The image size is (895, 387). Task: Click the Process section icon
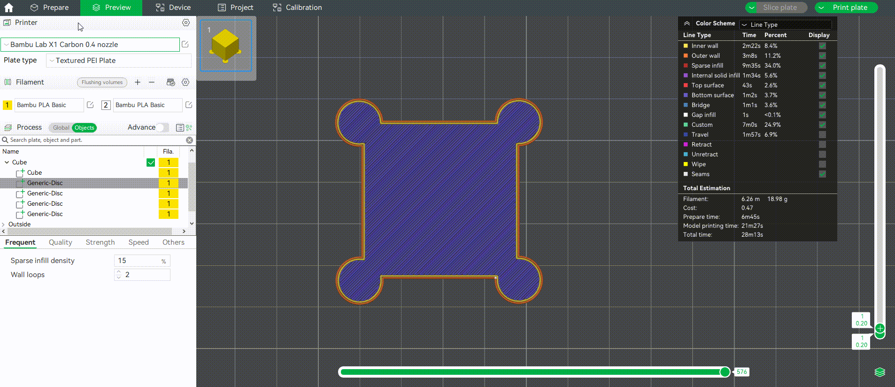coord(8,127)
